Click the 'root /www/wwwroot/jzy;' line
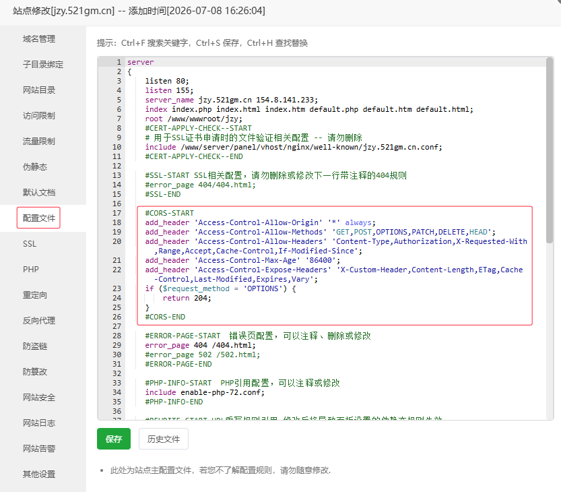The image size is (561, 492). 193,119
